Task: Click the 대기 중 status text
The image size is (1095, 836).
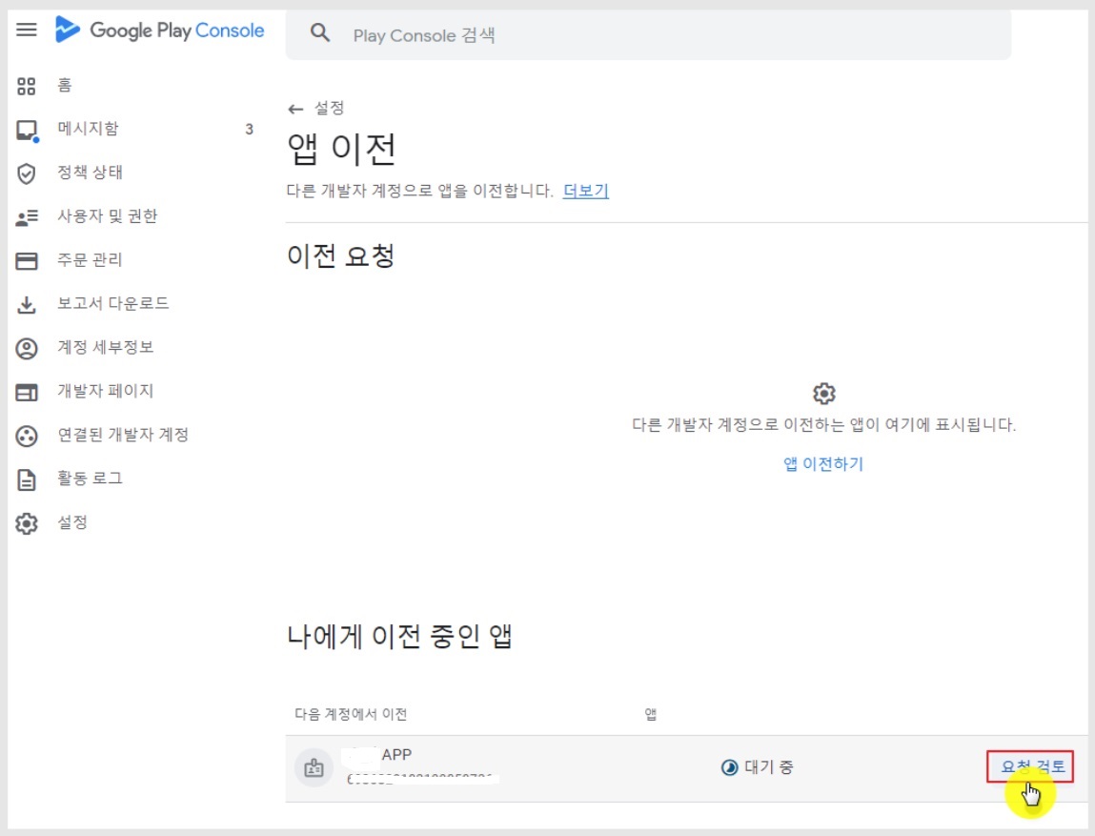Action: coord(769,766)
